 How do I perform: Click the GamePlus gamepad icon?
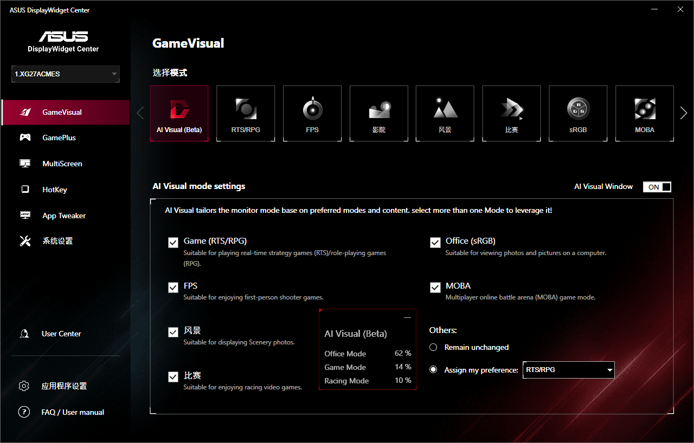(x=25, y=138)
